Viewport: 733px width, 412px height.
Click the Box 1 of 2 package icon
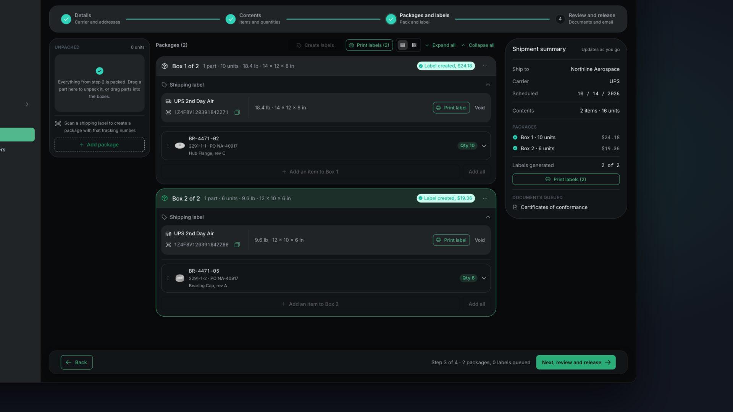click(165, 66)
